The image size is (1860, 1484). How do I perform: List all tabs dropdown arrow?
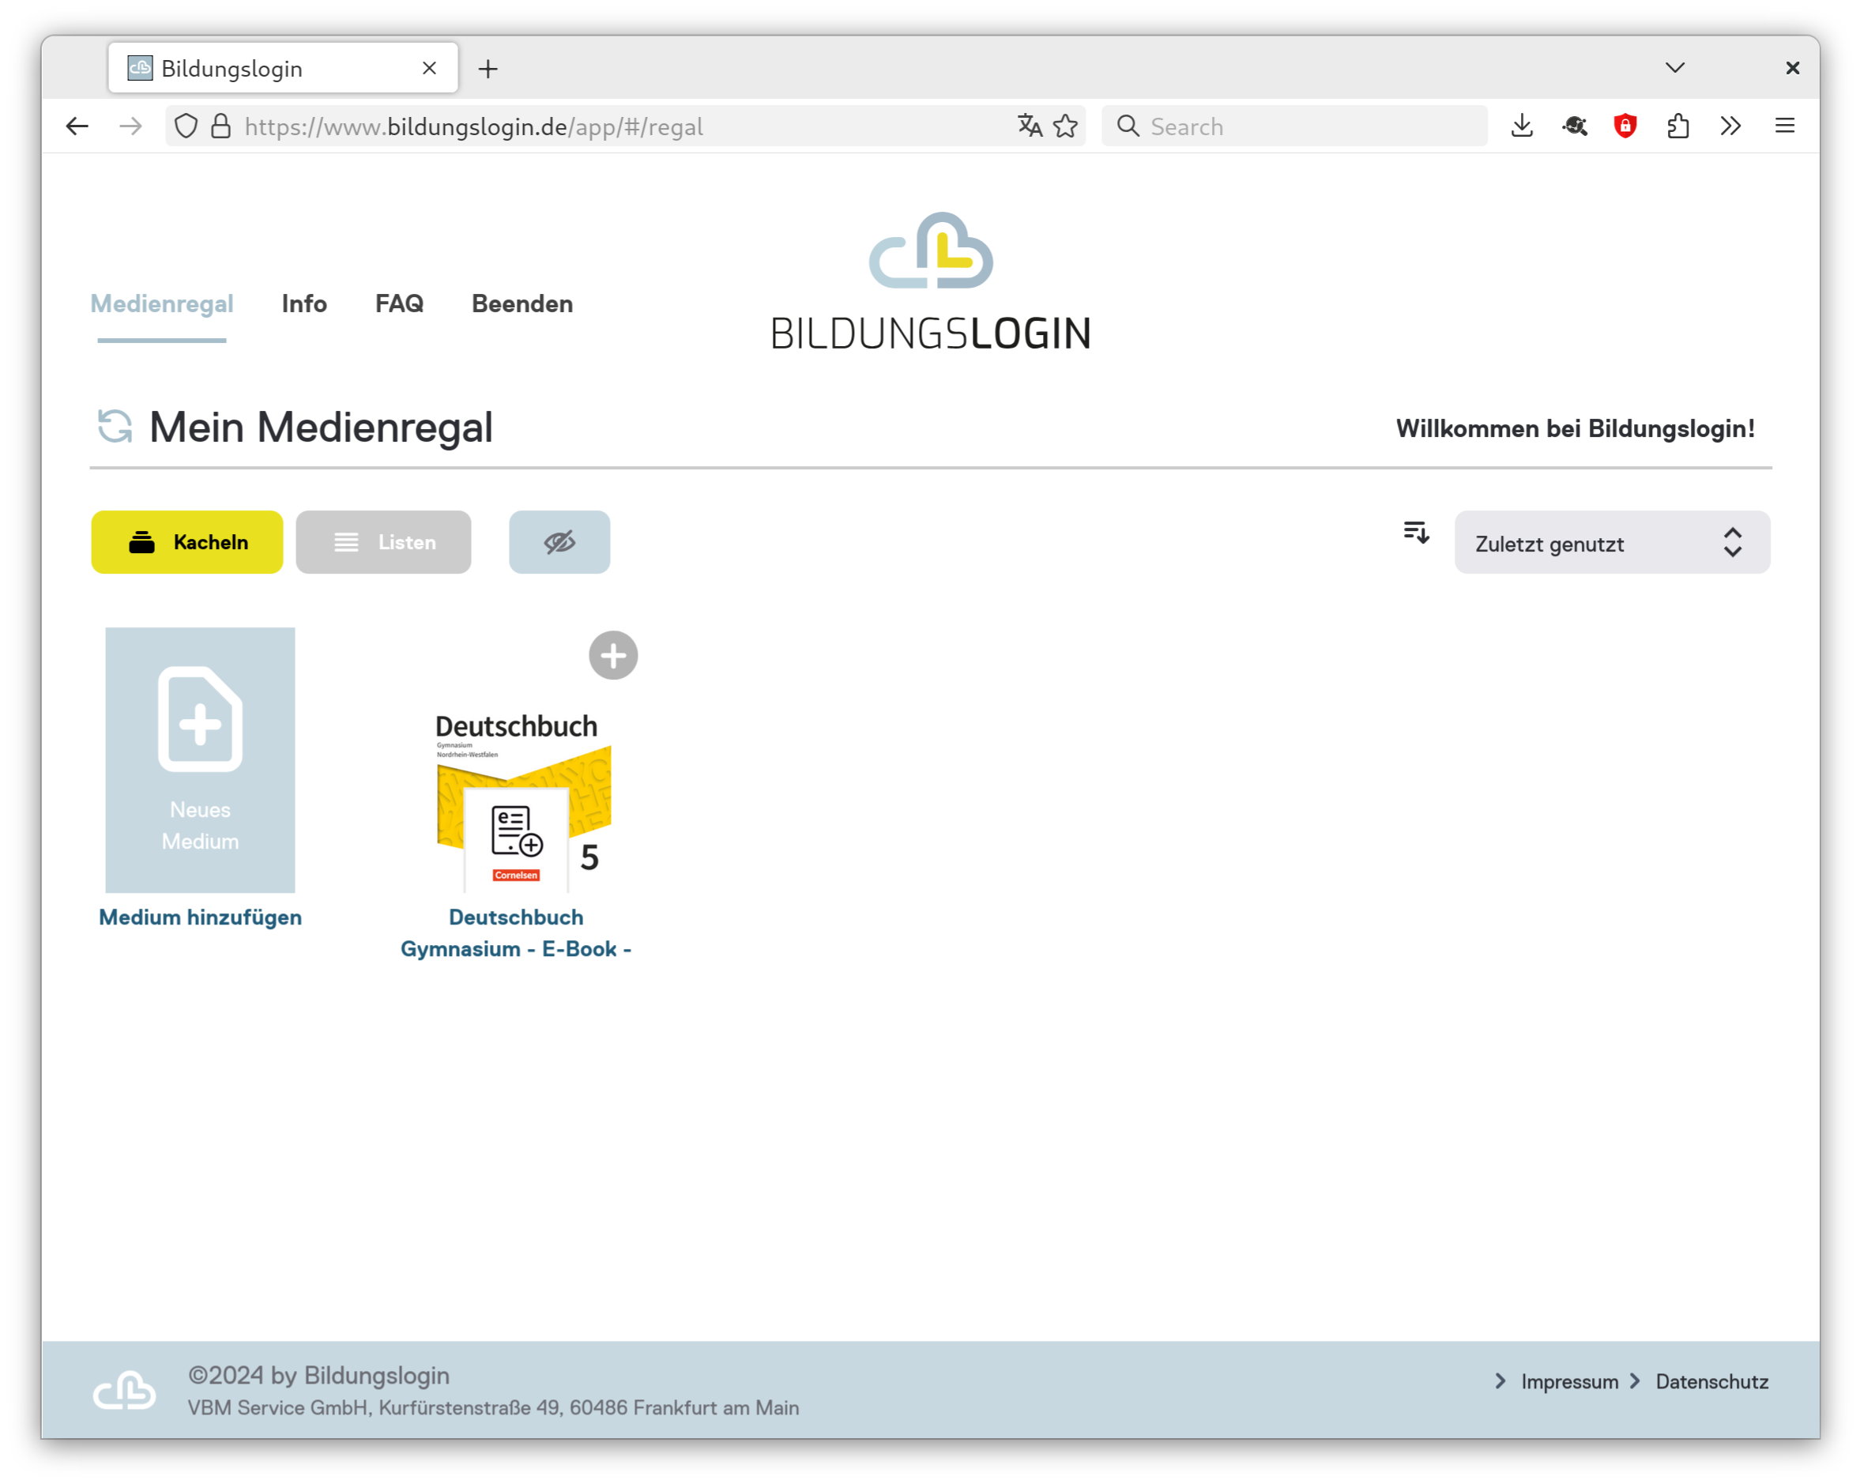pos(1674,67)
